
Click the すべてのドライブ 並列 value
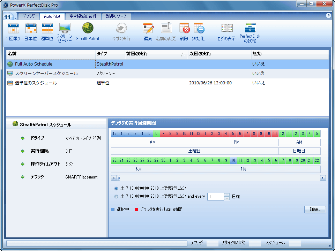(83, 138)
